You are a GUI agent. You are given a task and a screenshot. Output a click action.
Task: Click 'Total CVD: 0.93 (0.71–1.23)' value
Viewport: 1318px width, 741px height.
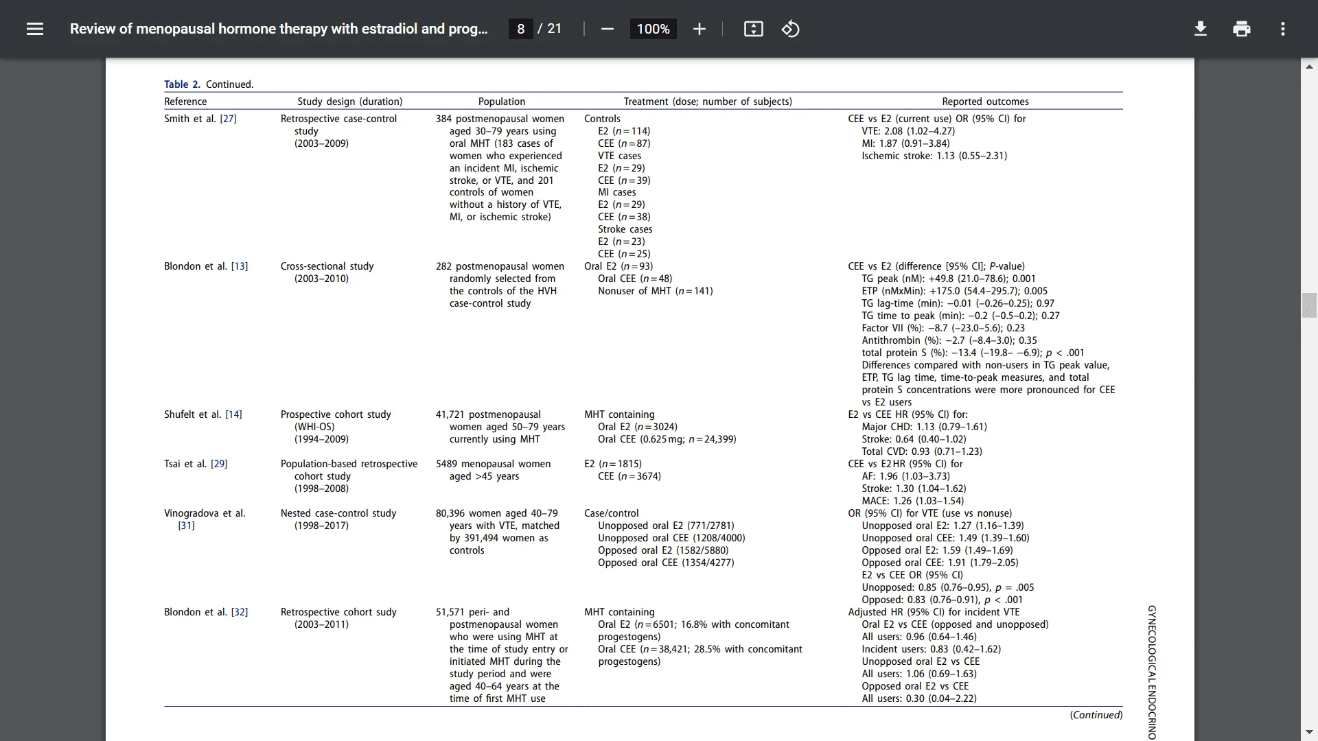tap(922, 451)
